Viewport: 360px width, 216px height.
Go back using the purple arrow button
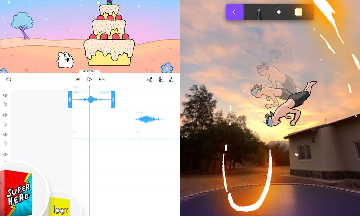tap(235, 12)
